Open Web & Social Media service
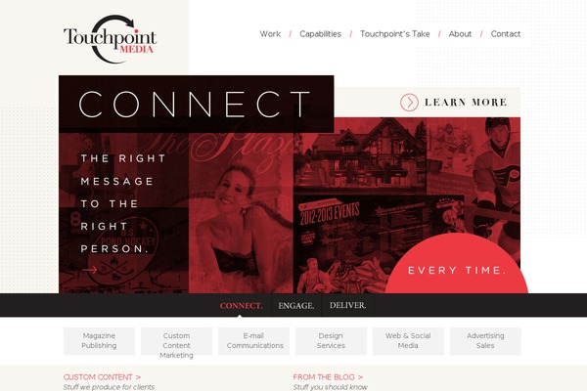The image size is (587, 391). [408, 341]
